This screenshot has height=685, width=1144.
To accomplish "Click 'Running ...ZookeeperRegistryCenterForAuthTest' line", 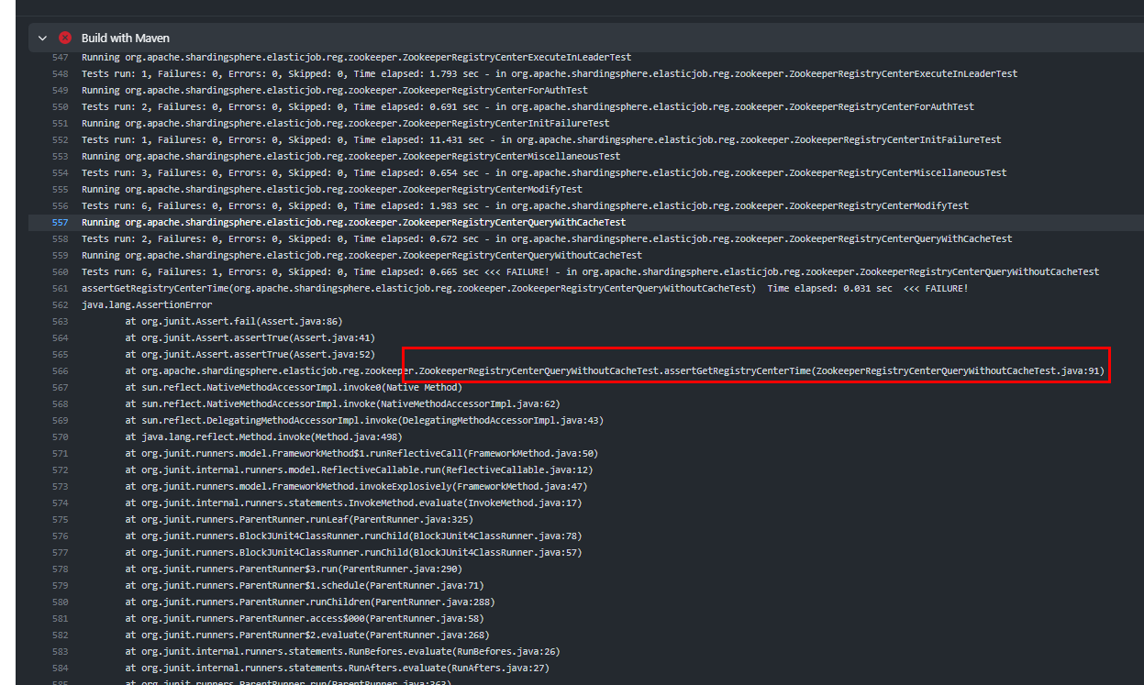I will tap(334, 90).
